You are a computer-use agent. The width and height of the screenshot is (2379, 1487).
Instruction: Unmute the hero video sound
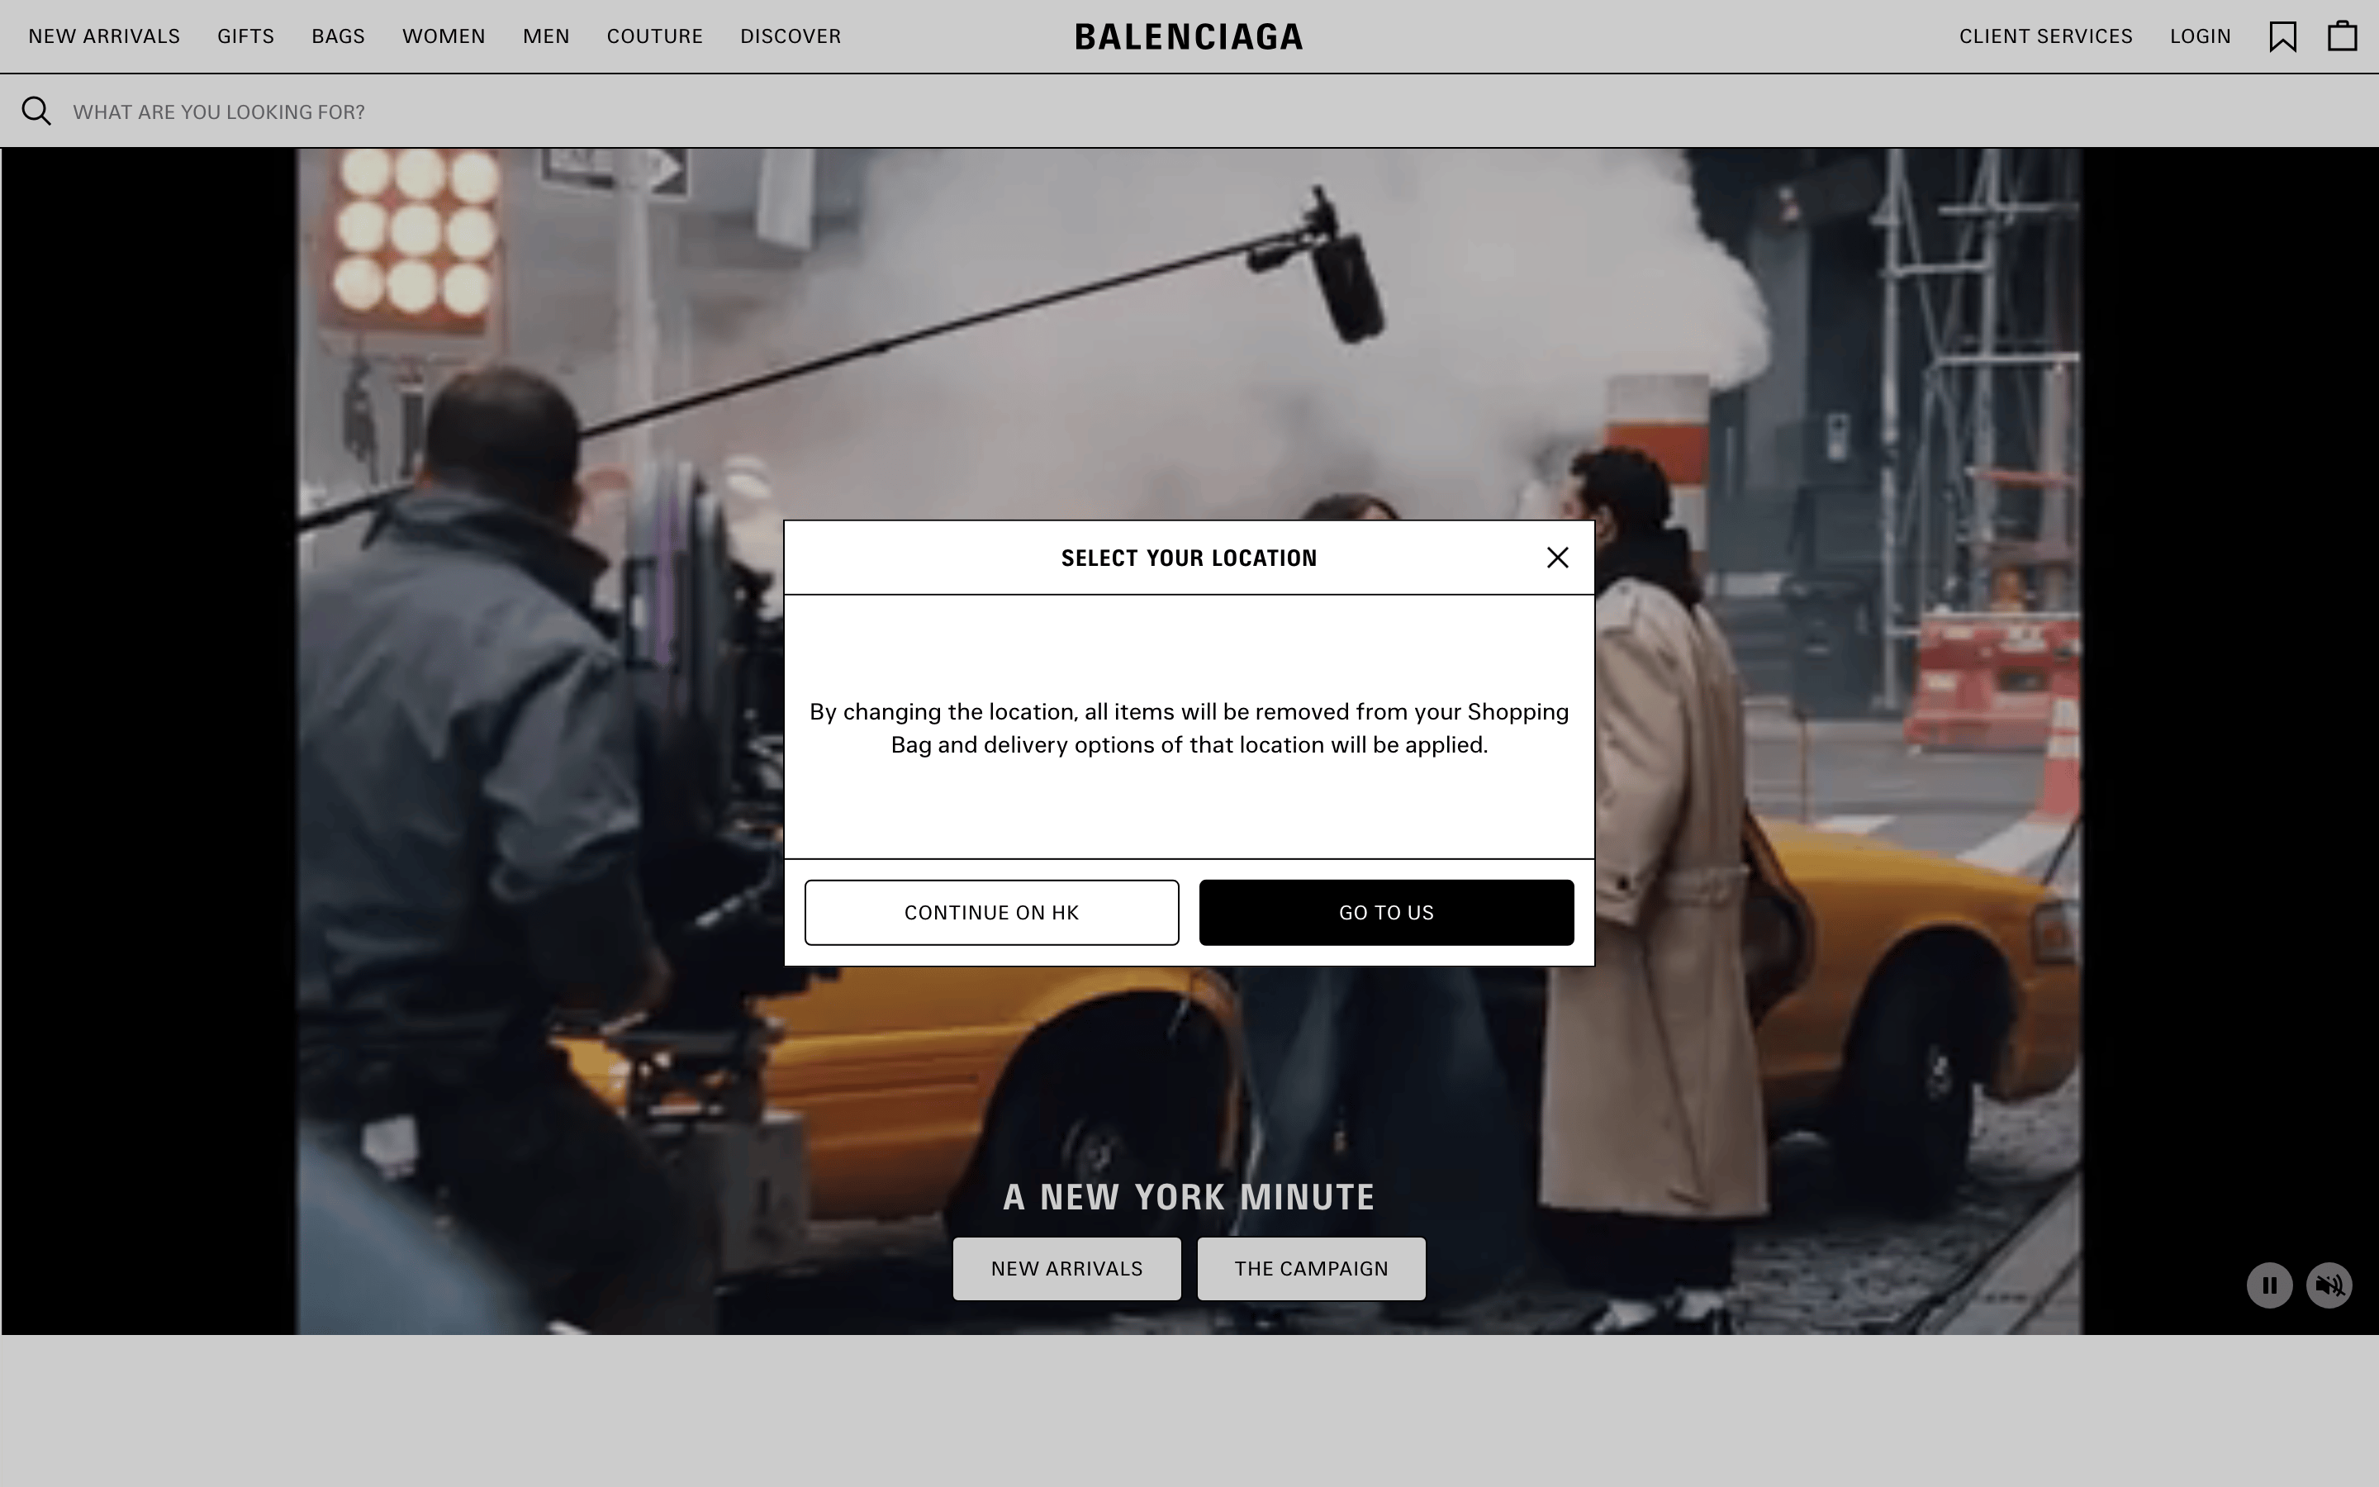click(x=2329, y=1285)
